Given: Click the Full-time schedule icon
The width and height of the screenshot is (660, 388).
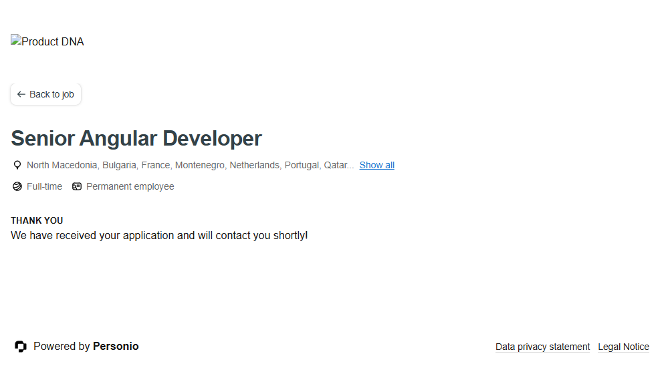Looking at the screenshot, I should click(17, 186).
